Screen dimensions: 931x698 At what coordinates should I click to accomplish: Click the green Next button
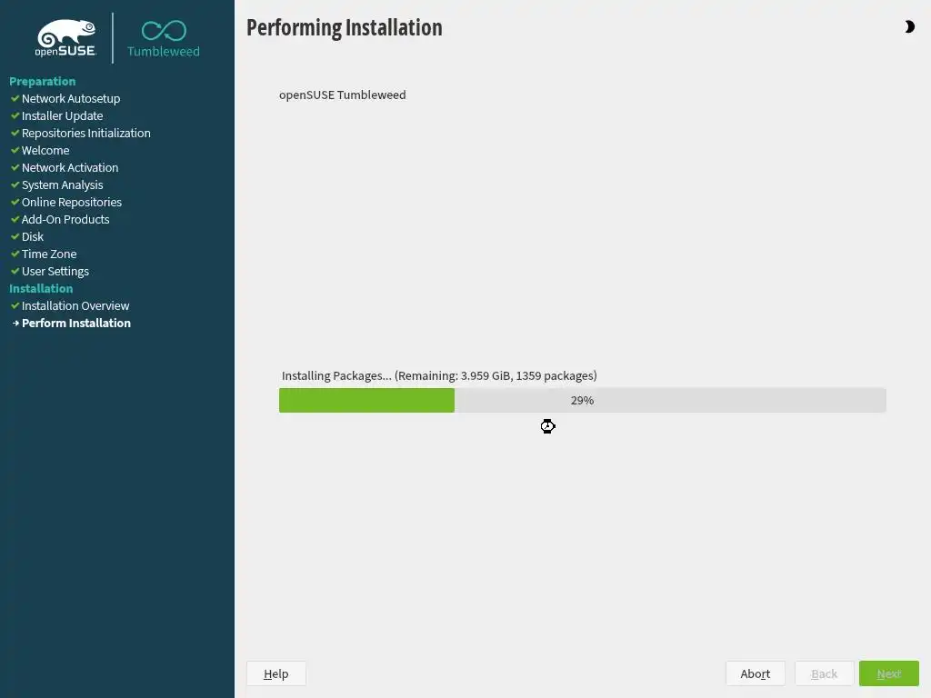[889, 673]
